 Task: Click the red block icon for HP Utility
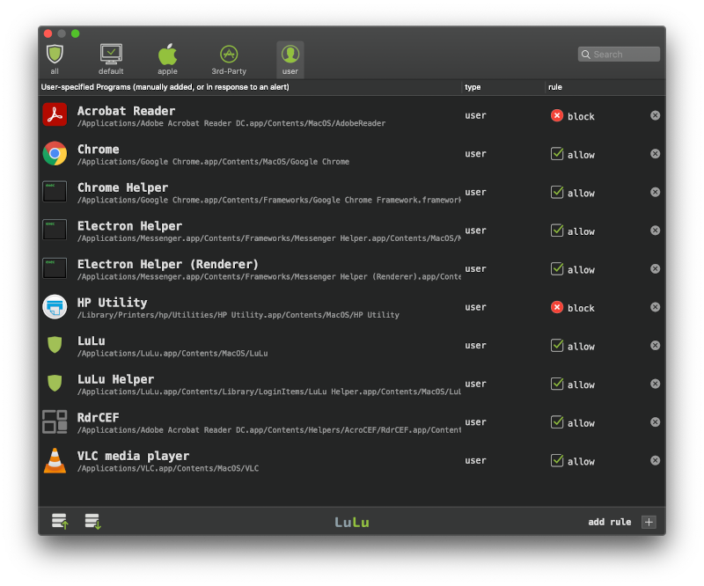(x=557, y=307)
